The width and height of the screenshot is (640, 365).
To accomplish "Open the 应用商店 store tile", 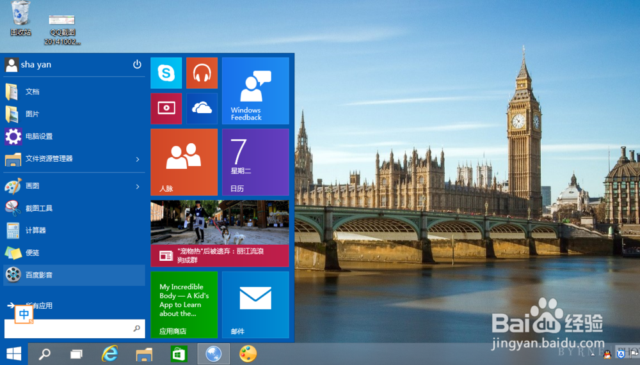I will (x=184, y=305).
